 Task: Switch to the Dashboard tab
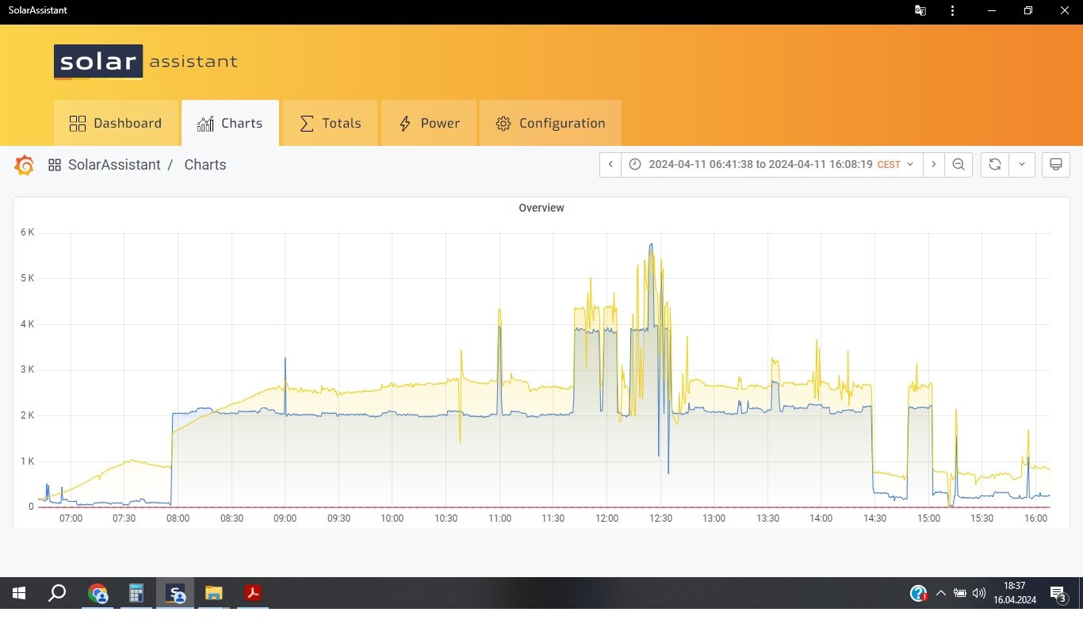tap(116, 123)
